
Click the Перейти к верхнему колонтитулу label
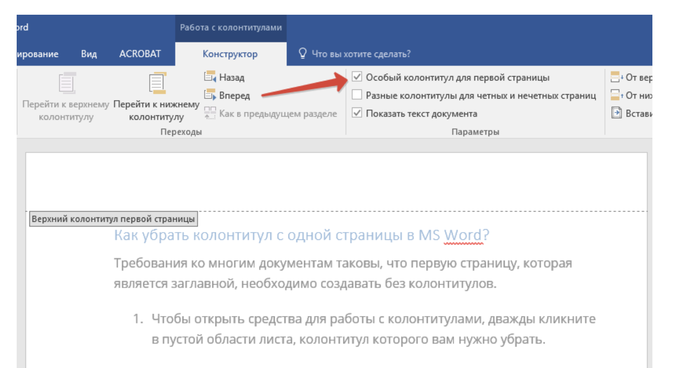point(66,111)
